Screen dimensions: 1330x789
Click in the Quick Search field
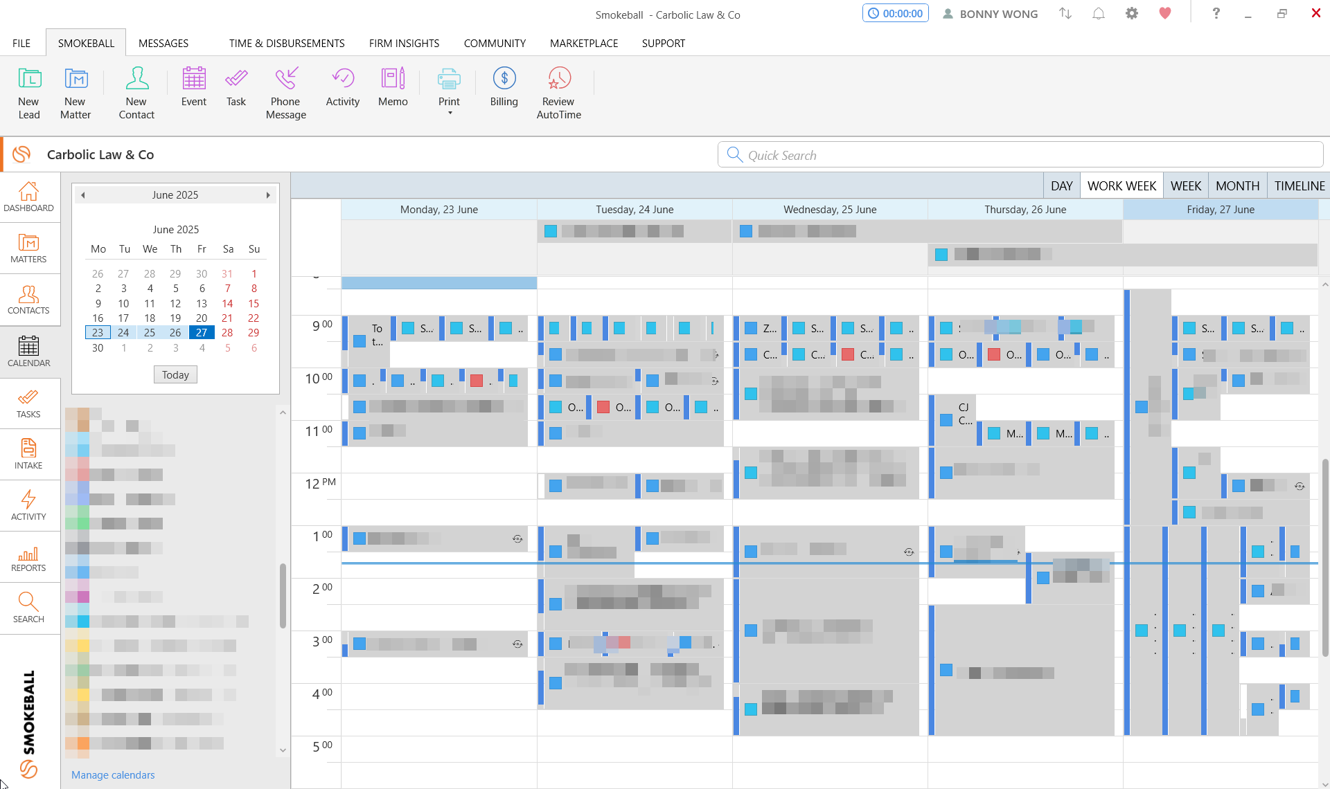(x=1020, y=155)
